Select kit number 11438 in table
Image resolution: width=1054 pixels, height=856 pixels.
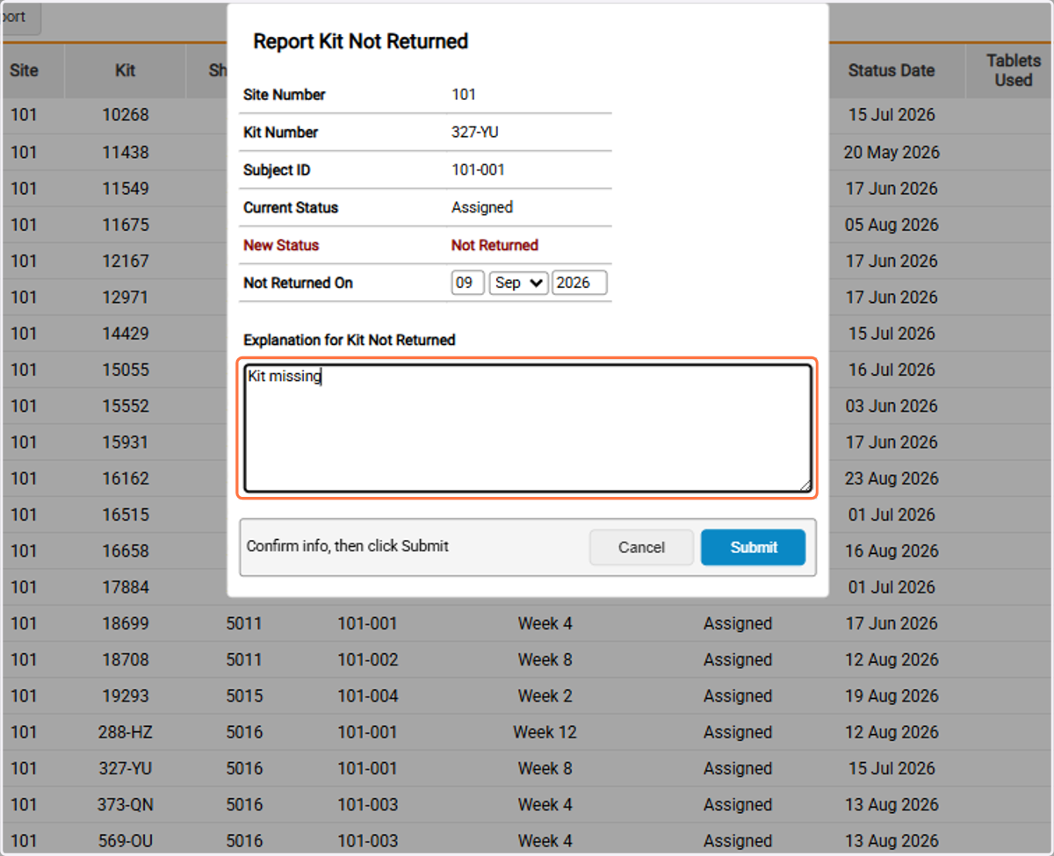(126, 152)
